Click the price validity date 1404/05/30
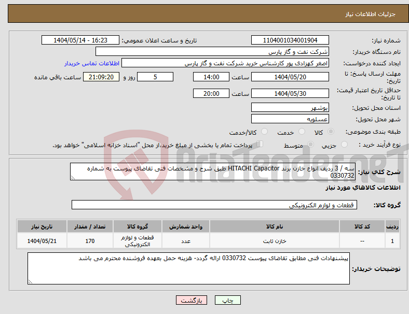The height and width of the screenshot is (314, 409). click(x=290, y=93)
